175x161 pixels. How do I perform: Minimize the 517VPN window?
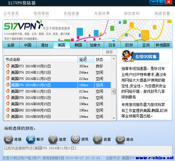coord(153,2)
